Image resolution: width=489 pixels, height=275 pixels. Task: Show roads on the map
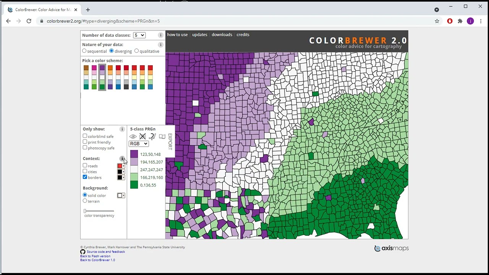point(85,165)
